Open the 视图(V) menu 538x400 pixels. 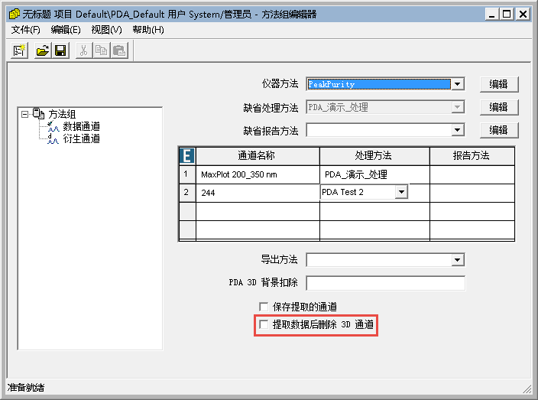coord(106,30)
